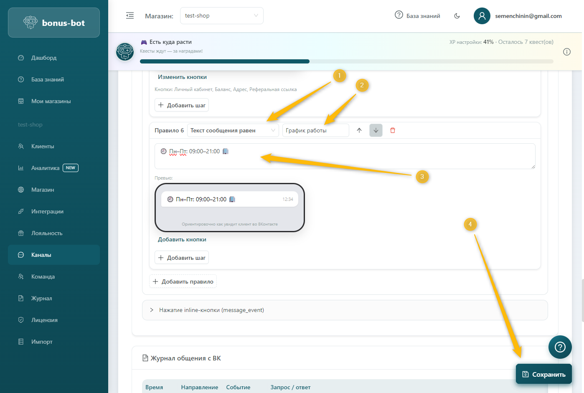This screenshot has height=393, width=584.
Task: Click the База знаний header question icon
Action: pos(399,15)
